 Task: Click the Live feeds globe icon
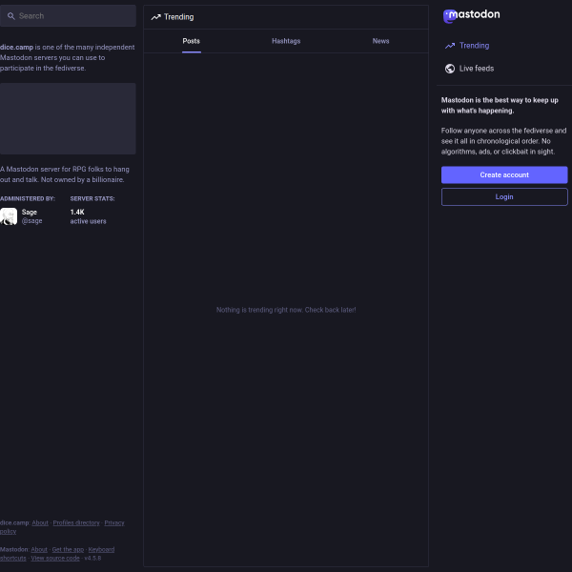coord(450,69)
